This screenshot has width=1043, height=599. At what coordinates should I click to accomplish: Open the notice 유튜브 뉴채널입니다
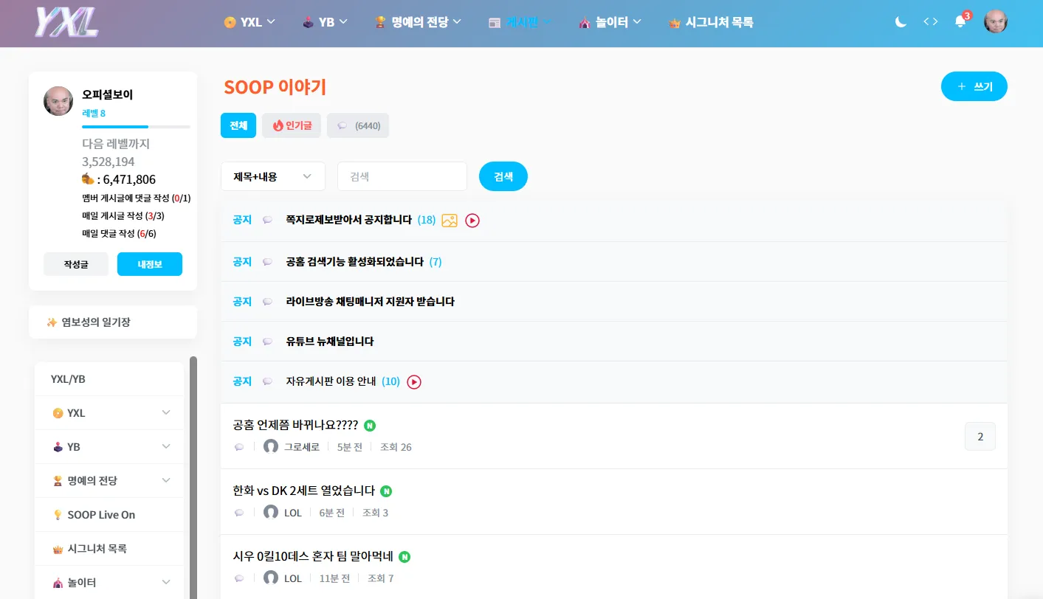click(x=329, y=342)
